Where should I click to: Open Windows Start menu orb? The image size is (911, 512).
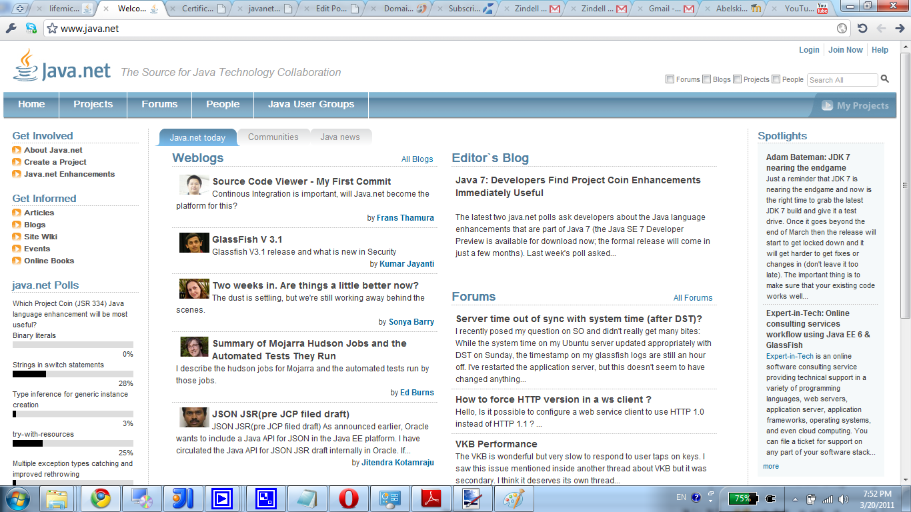pos(17,498)
